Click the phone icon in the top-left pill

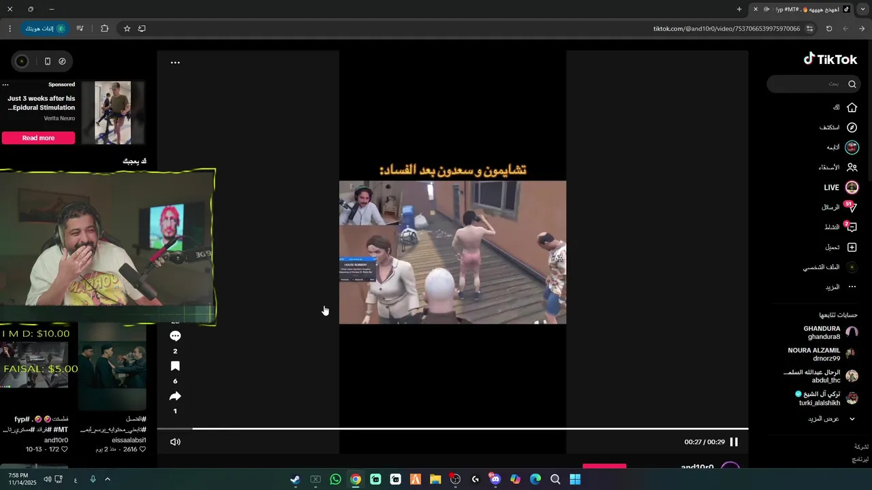pos(47,61)
